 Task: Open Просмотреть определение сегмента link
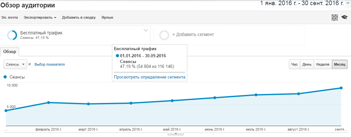click(149, 77)
